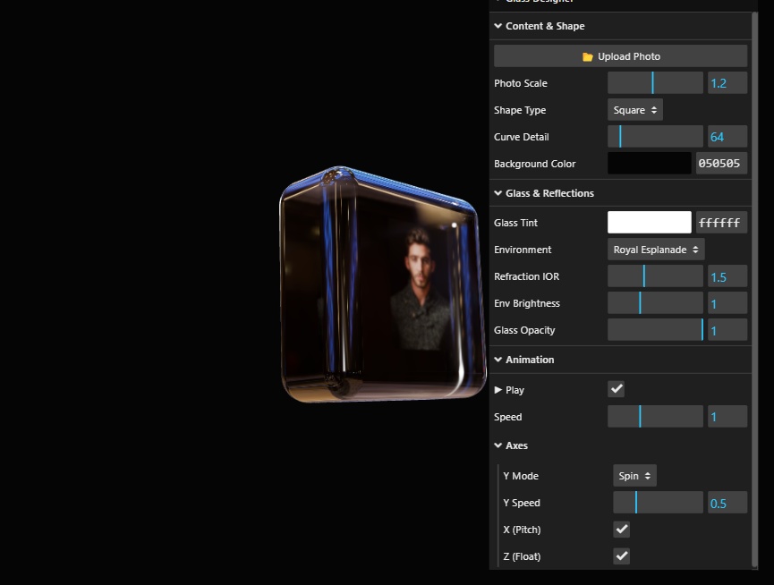Click the Refraction IOR value field

tap(727, 276)
